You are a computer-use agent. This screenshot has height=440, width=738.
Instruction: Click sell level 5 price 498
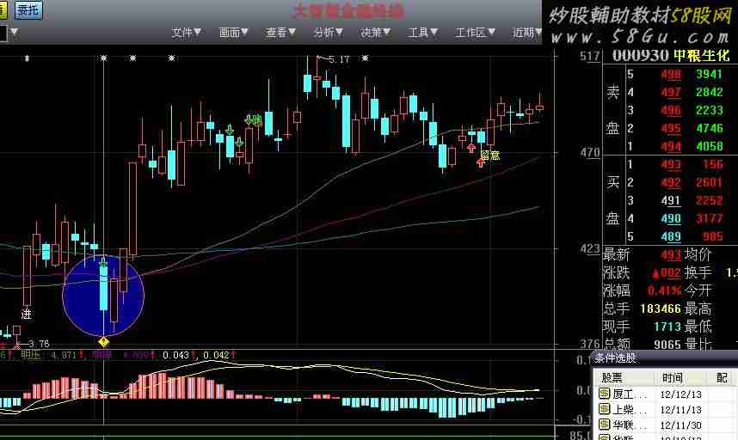click(x=671, y=74)
